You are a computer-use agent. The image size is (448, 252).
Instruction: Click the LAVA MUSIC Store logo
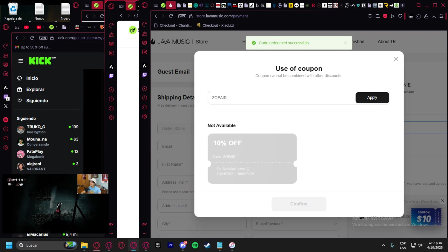pyautogui.click(x=179, y=42)
